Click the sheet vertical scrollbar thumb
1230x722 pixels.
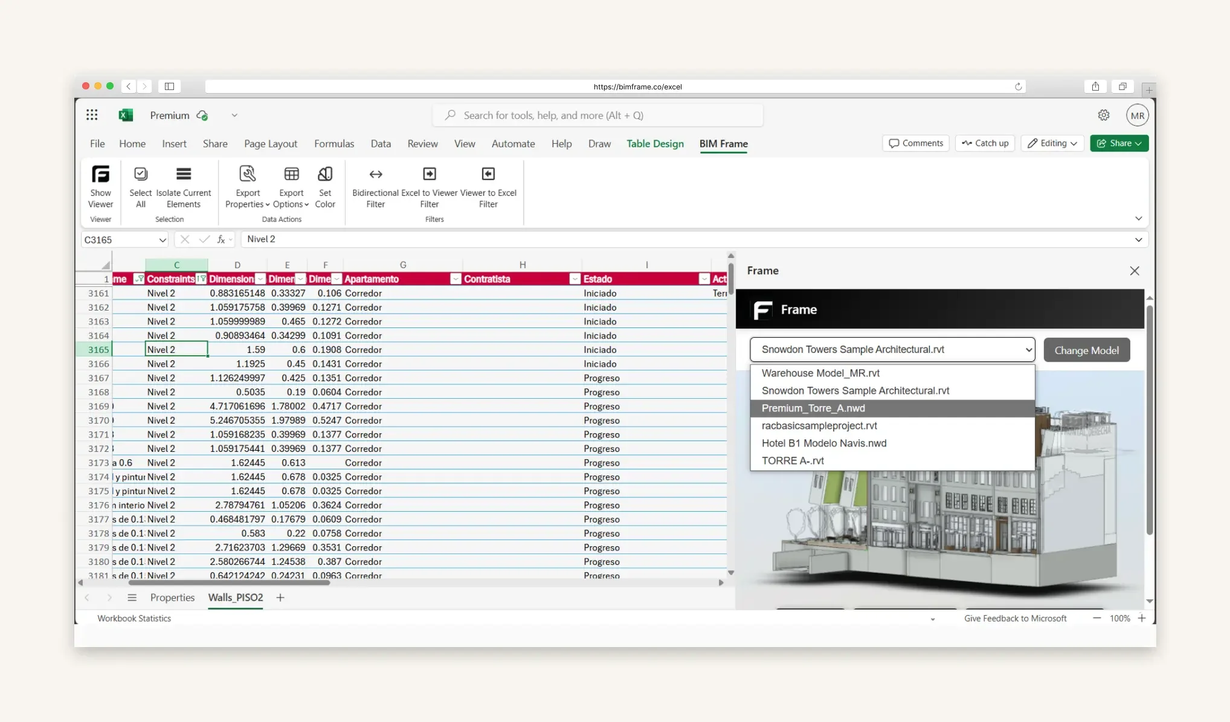tap(730, 278)
